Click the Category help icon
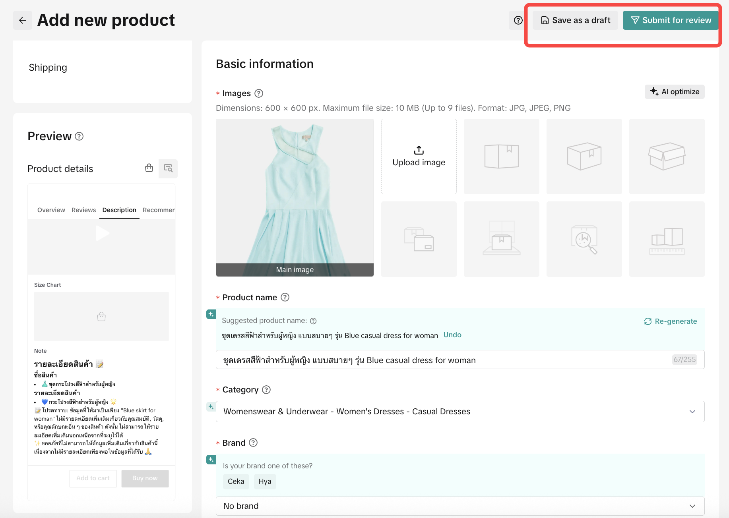This screenshot has width=729, height=518. 266,390
